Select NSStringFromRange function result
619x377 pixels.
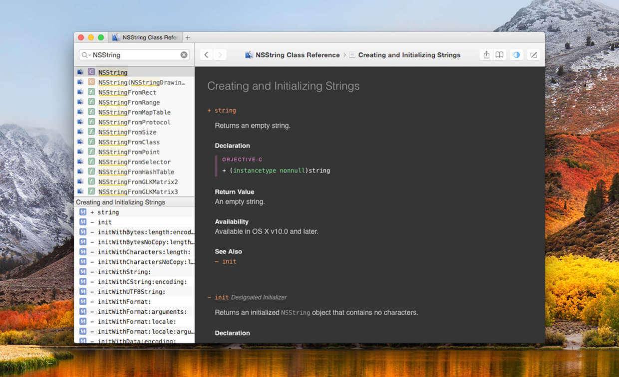(134, 102)
